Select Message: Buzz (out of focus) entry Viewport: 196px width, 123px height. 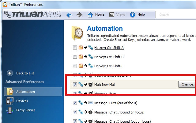116,103
